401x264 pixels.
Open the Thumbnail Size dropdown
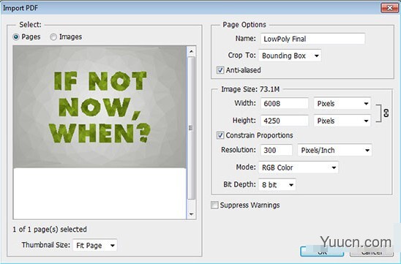(x=95, y=246)
